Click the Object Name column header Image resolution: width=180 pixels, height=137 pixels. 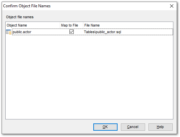[x=33, y=25]
